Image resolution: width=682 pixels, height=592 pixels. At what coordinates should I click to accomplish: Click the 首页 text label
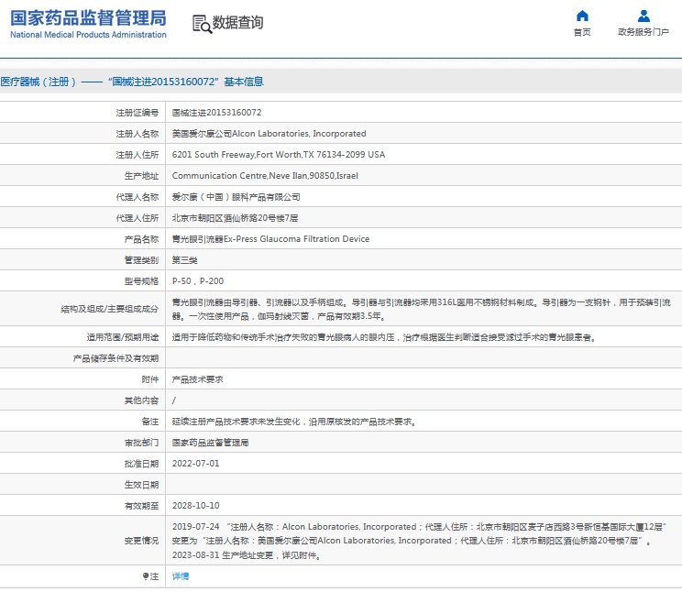[582, 32]
